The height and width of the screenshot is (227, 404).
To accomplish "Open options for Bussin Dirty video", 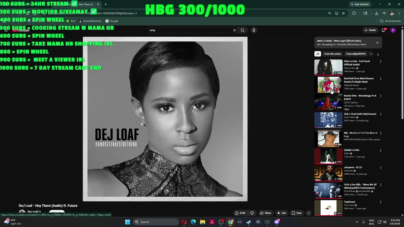I will tap(381, 96).
